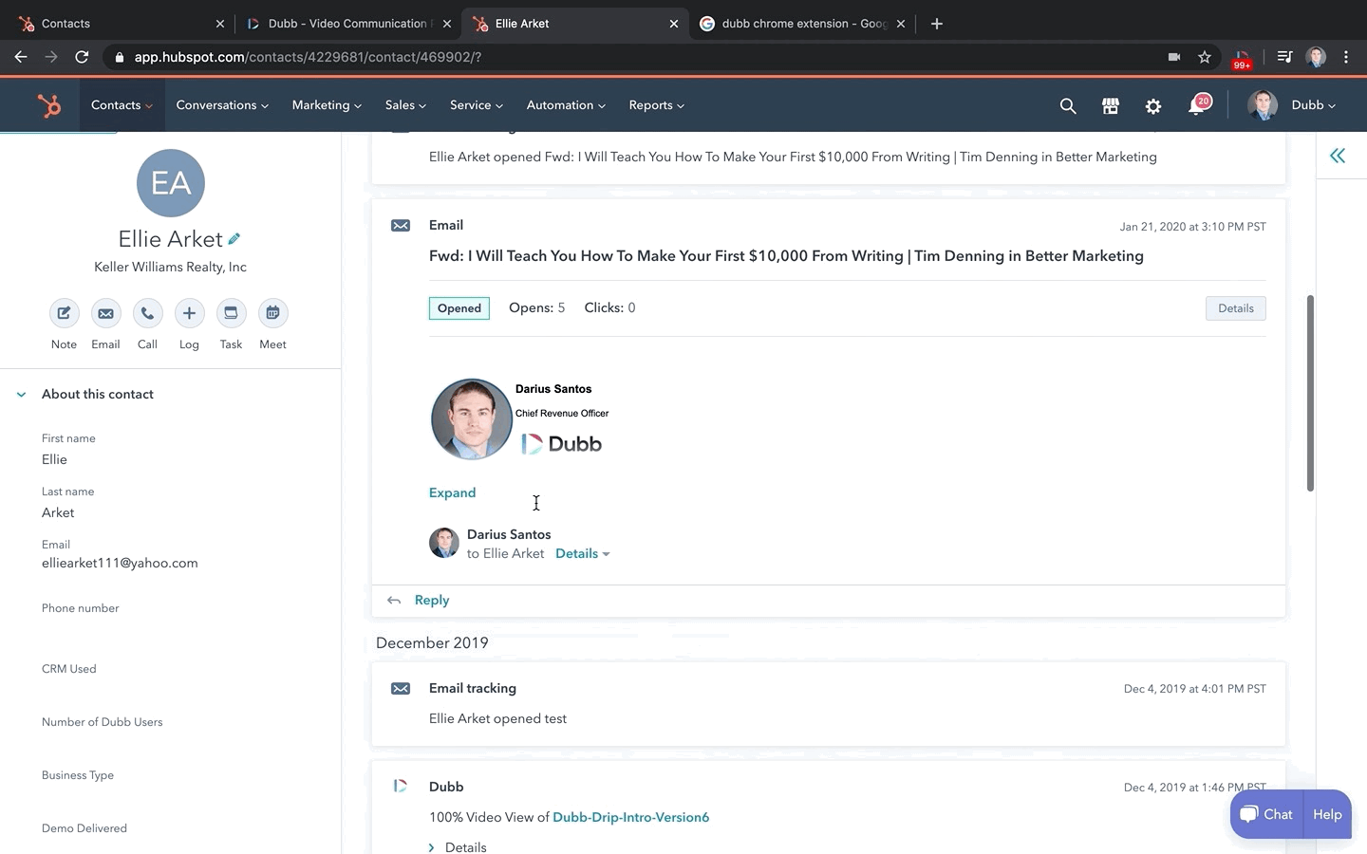The height and width of the screenshot is (854, 1367).
Task: Switch to the Dubb Video Communication tab
Action: (x=347, y=24)
